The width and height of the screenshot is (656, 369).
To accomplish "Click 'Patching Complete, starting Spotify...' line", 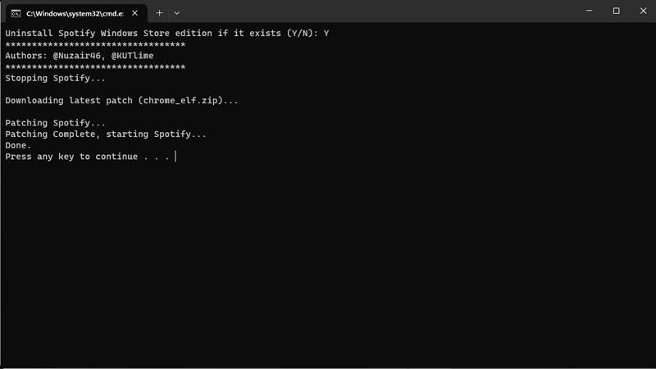I will (x=106, y=134).
